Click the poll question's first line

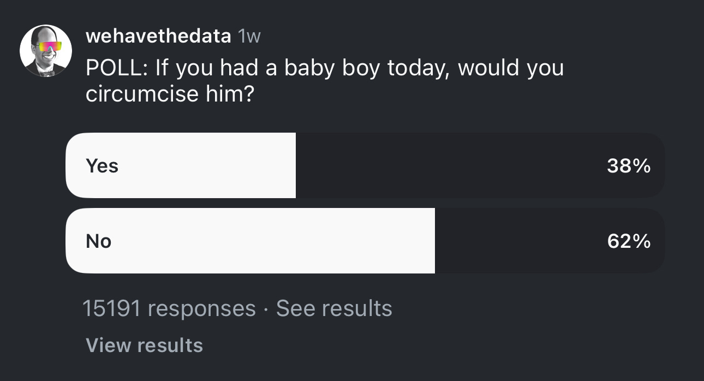tap(325, 69)
